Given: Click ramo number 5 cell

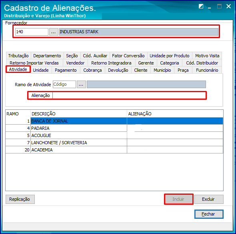Looking at the screenshot, I should click(18, 135).
